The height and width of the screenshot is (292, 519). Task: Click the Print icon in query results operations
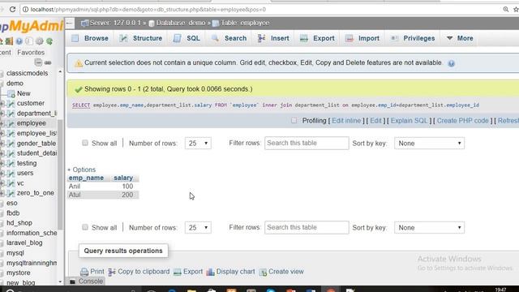(x=84, y=272)
